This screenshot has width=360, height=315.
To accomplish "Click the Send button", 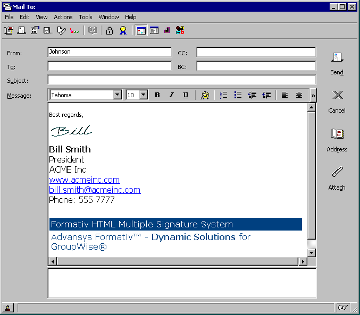I will tap(337, 64).
